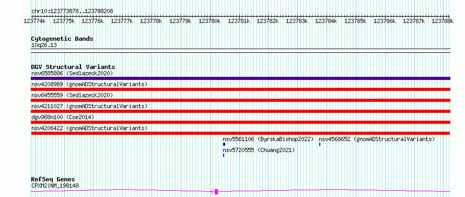Click the 123786k ruler label
This screenshot has width=465, height=197.
point(385,21)
